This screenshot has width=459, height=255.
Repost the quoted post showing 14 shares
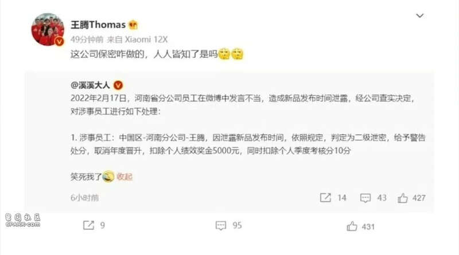(333, 198)
